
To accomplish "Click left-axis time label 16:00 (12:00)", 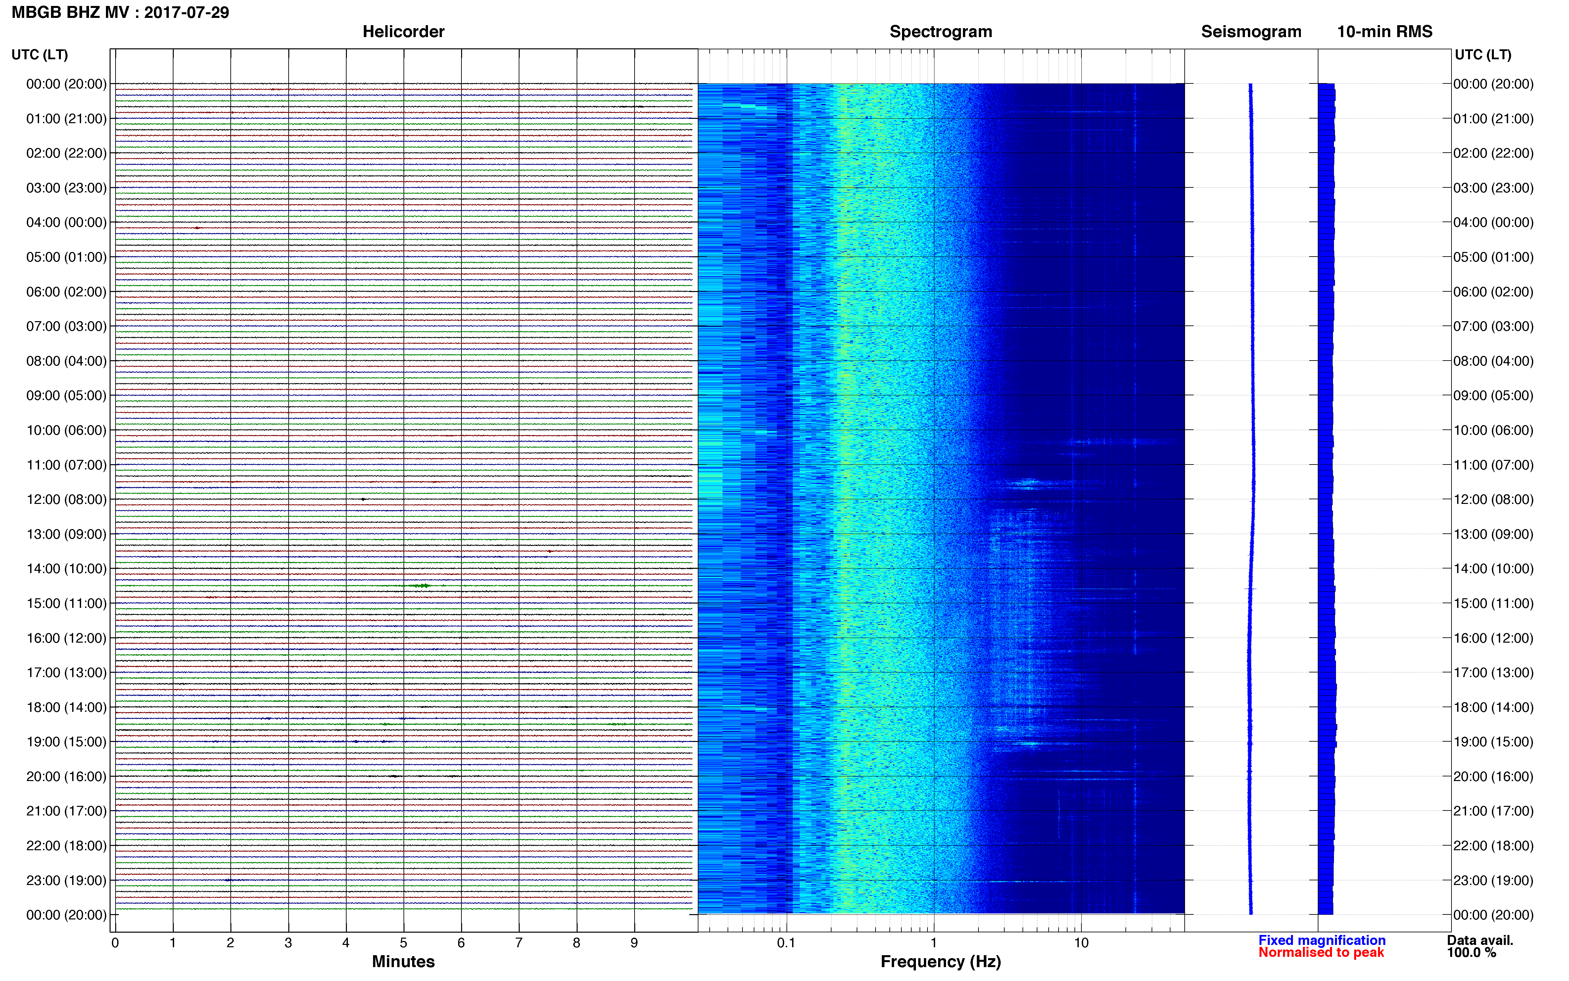I will coord(66,638).
